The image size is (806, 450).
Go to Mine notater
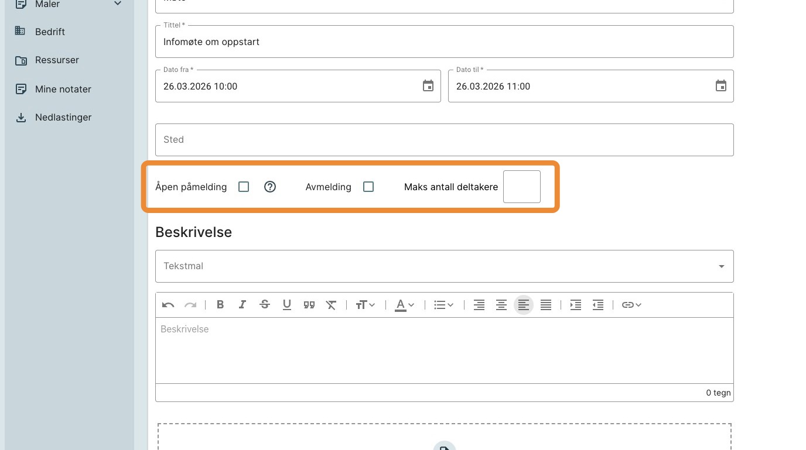(x=63, y=89)
